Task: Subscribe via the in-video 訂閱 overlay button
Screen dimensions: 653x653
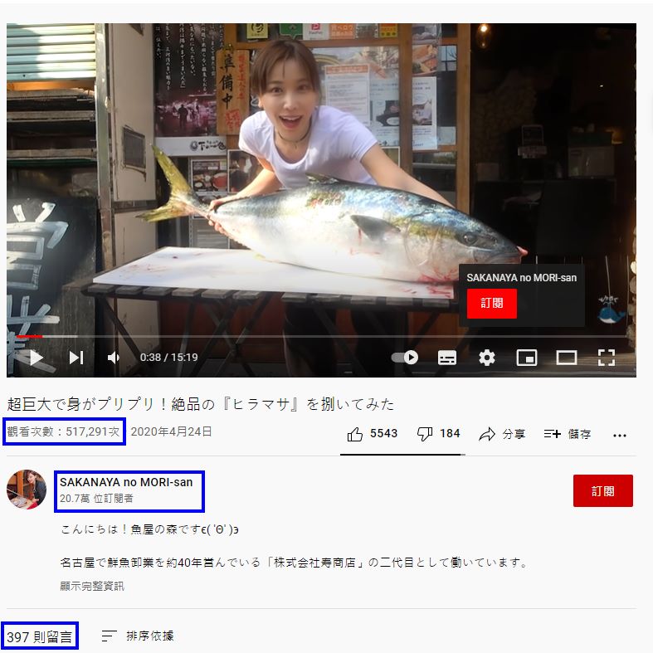Action: tap(491, 303)
